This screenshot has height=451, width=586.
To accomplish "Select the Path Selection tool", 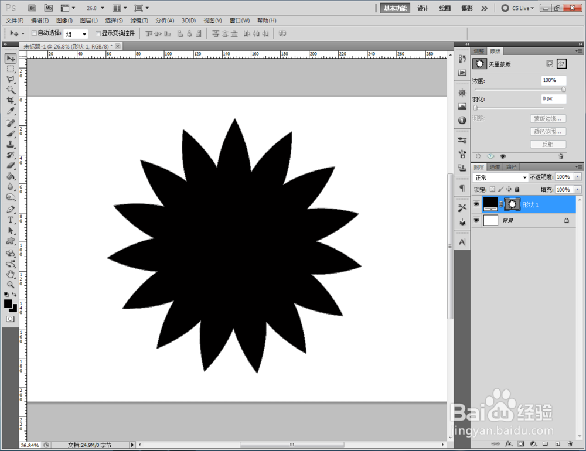I will 11,231.
